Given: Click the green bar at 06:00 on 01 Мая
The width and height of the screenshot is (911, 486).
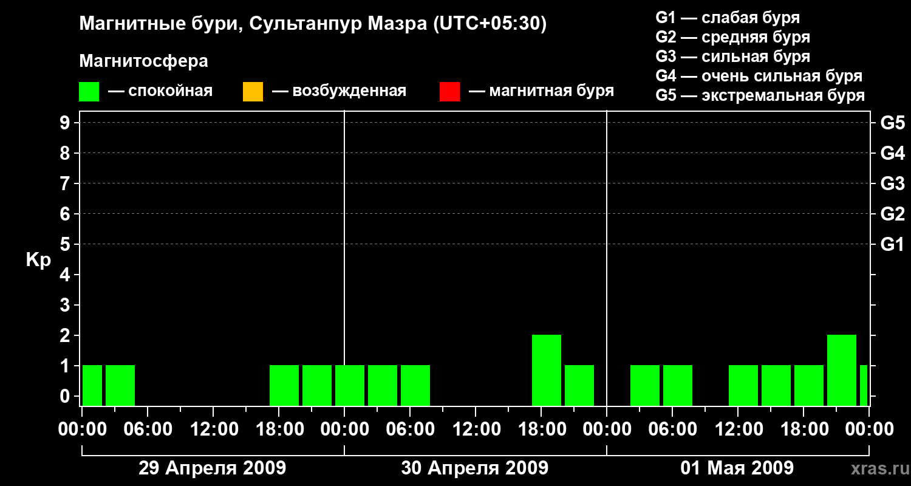Looking at the screenshot, I should pyautogui.click(x=678, y=385).
